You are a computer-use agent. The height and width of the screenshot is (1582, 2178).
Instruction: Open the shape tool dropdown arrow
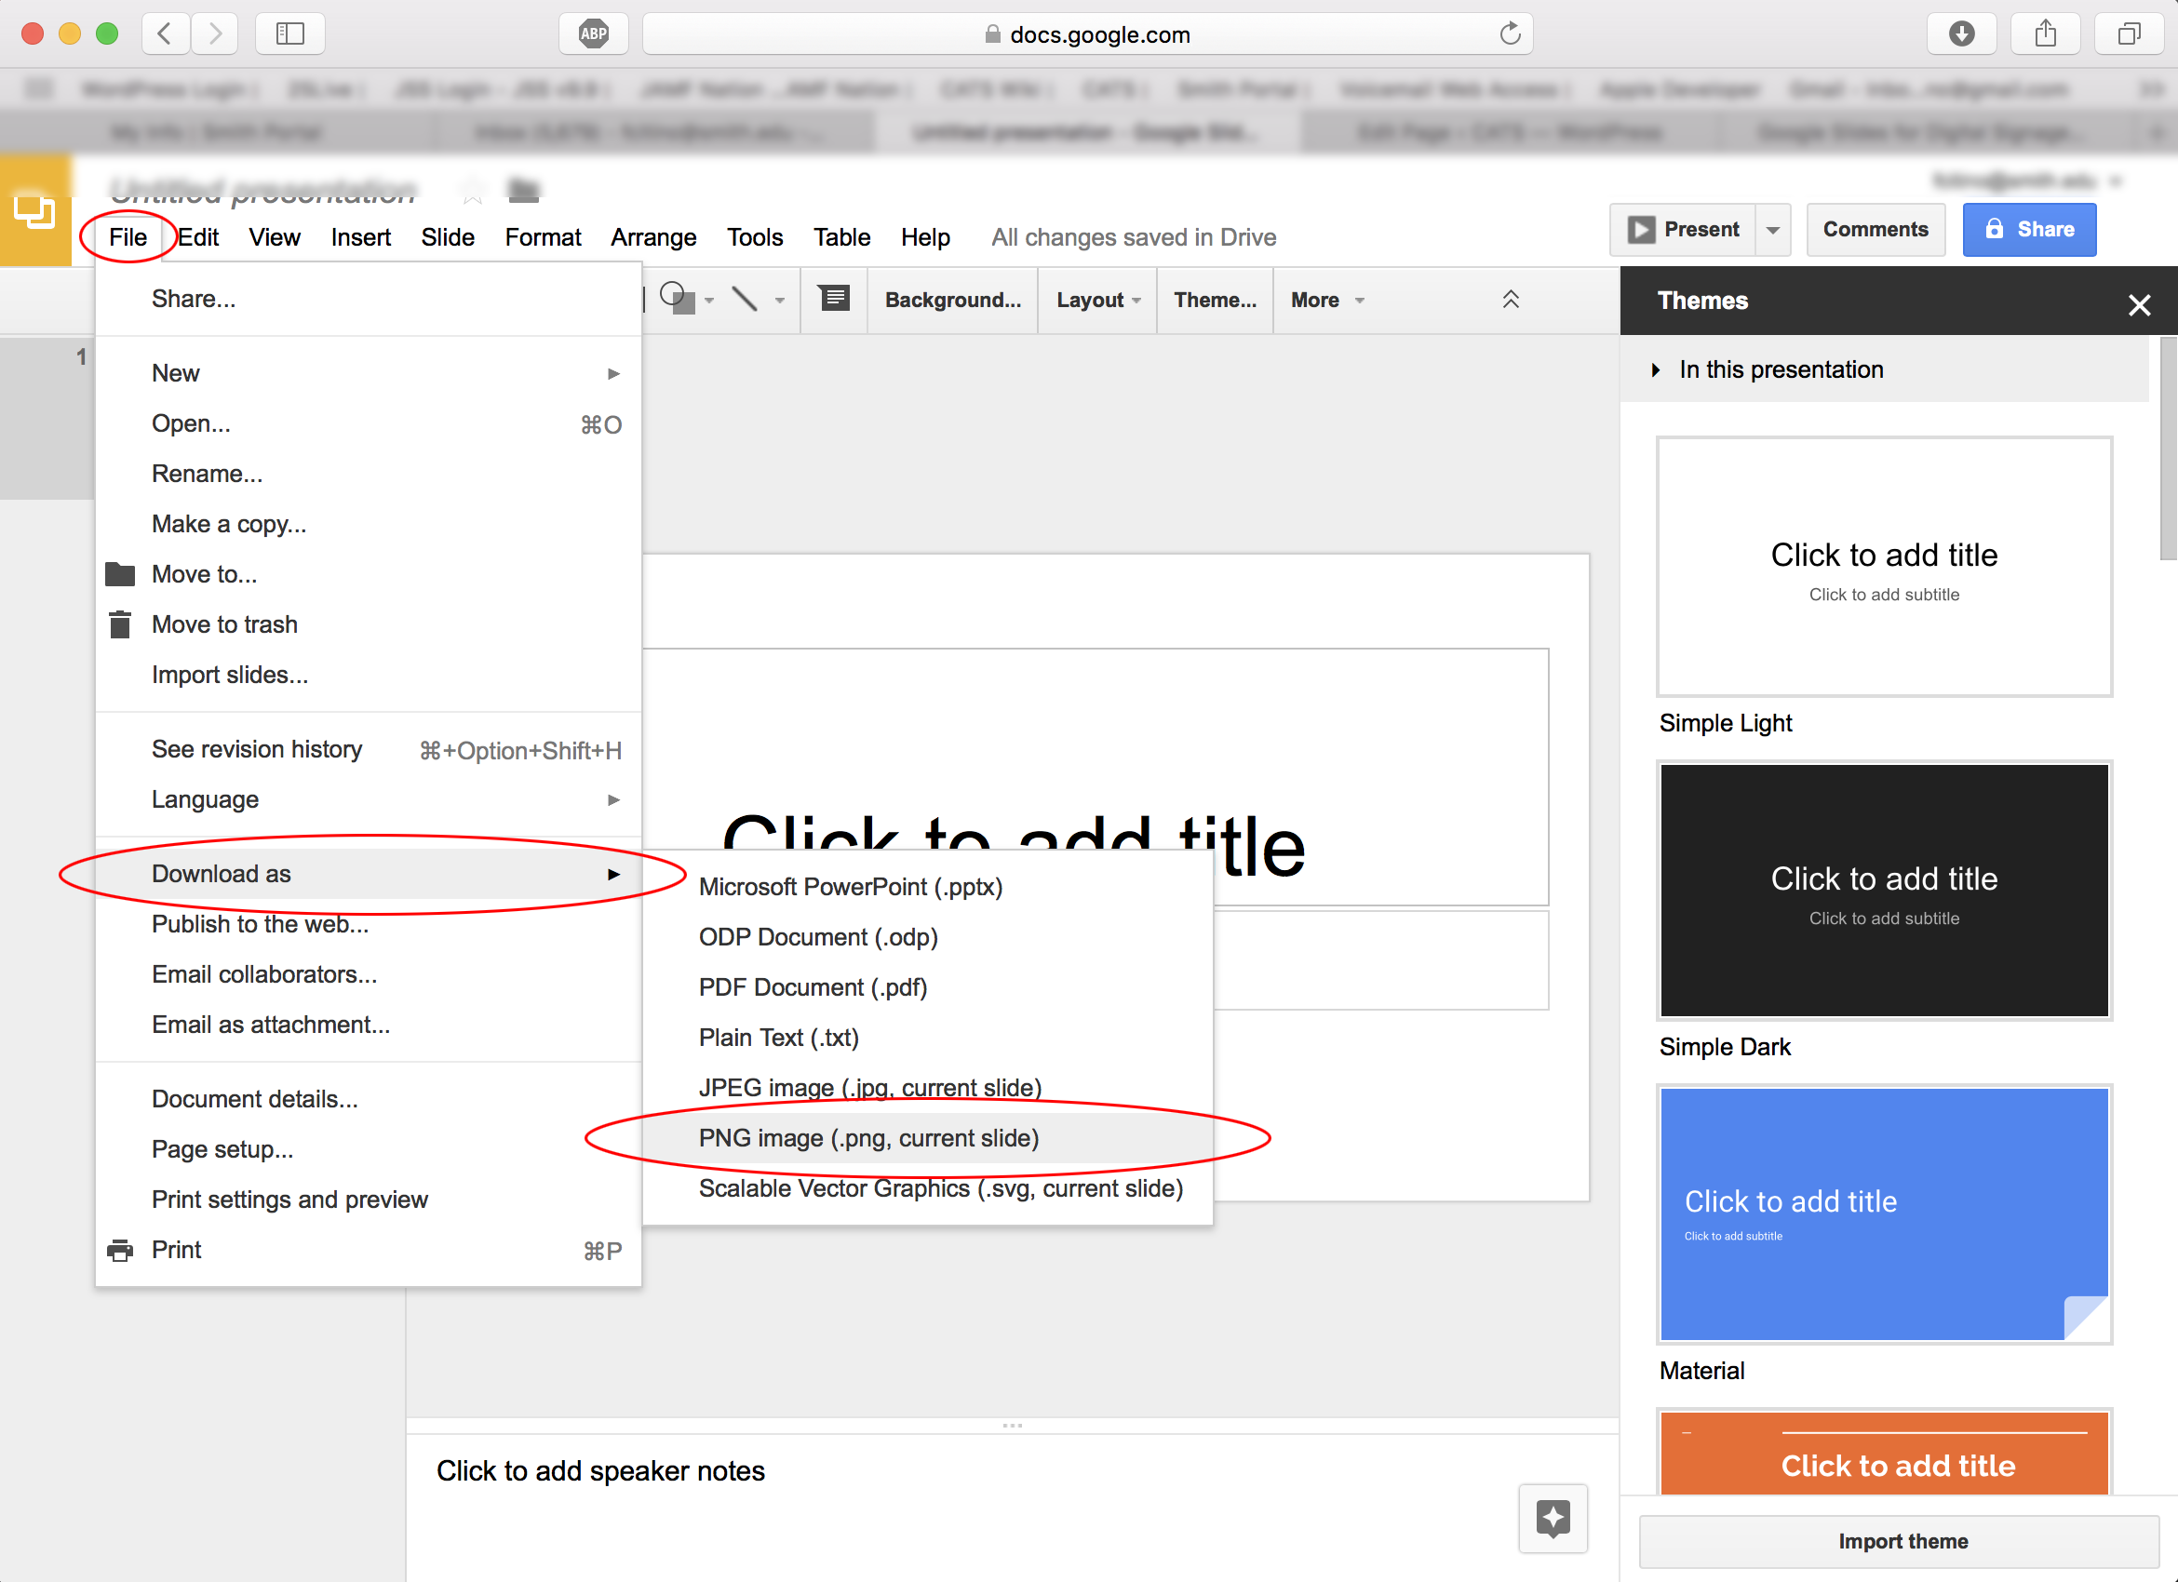pos(709,301)
